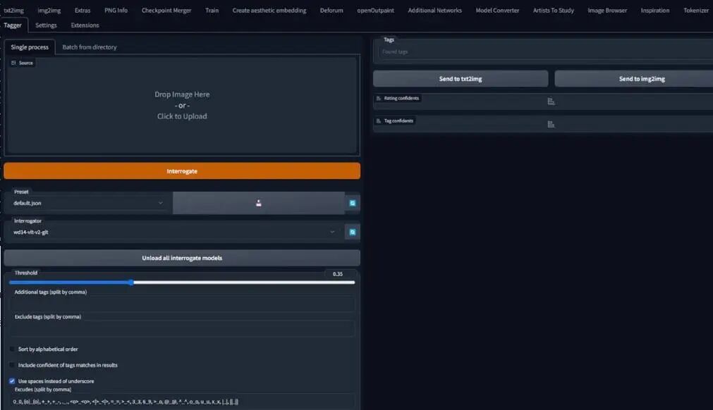The height and width of the screenshot is (410, 713).
Task: Open the Extensions tab
Action: pyautogui.click(x=85, y=25)
